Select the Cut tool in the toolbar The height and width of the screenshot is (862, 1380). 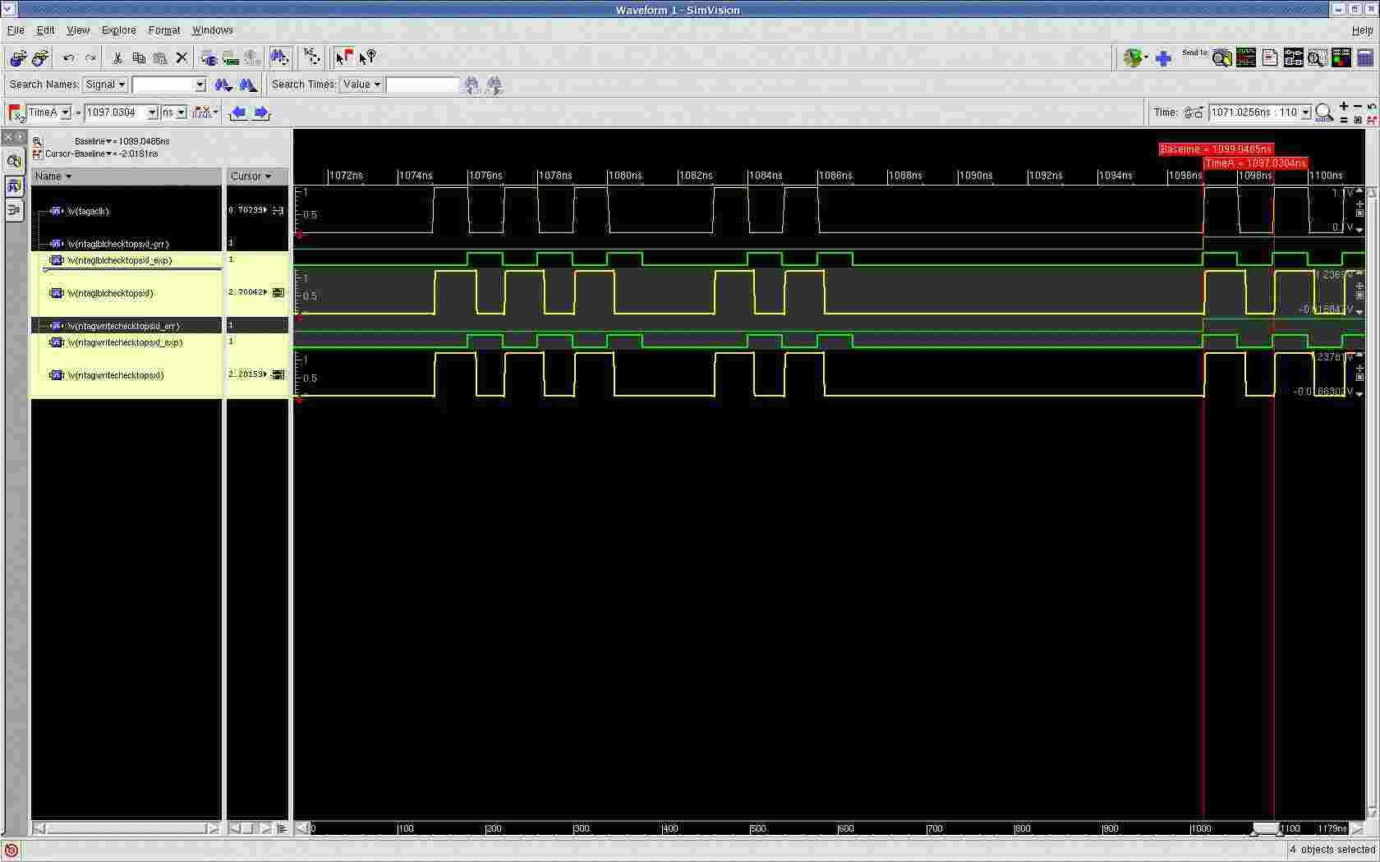coord(117,57)
